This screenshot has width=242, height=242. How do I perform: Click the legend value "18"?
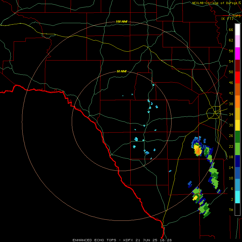coord(231,157)
